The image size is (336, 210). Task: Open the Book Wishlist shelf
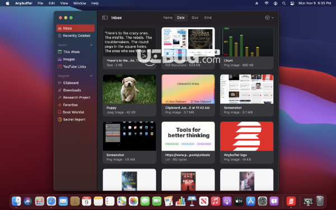[x=75, y=112]
